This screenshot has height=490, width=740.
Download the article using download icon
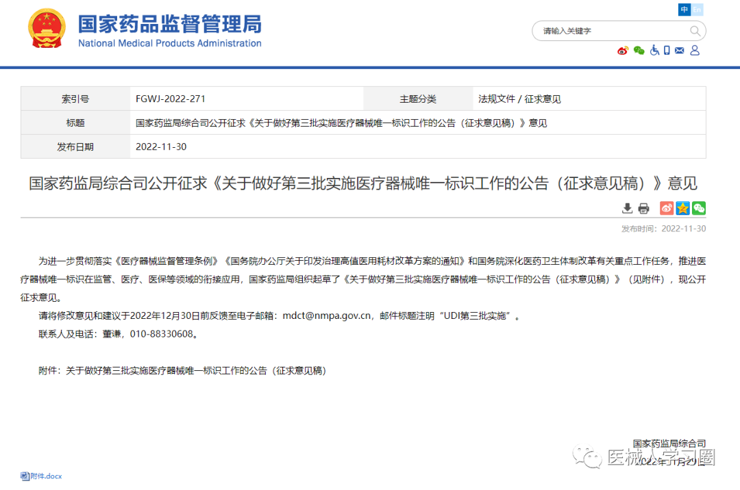[627, 209]
